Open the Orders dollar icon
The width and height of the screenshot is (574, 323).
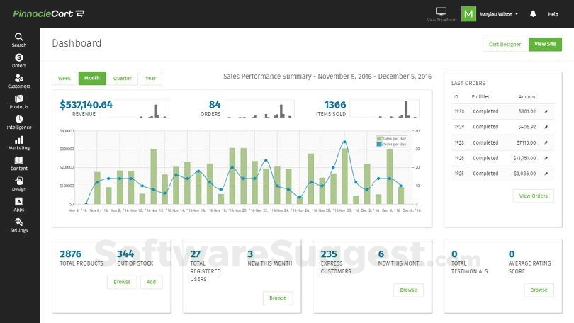[x=19, y=57]
